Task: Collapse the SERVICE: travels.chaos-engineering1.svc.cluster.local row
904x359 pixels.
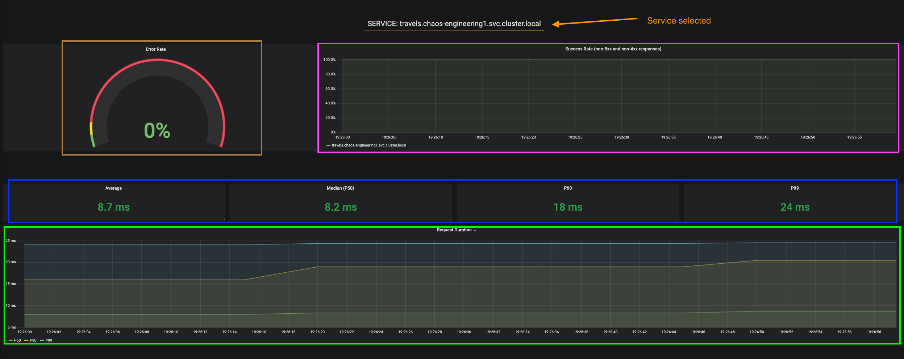Action: coord(454,24)
